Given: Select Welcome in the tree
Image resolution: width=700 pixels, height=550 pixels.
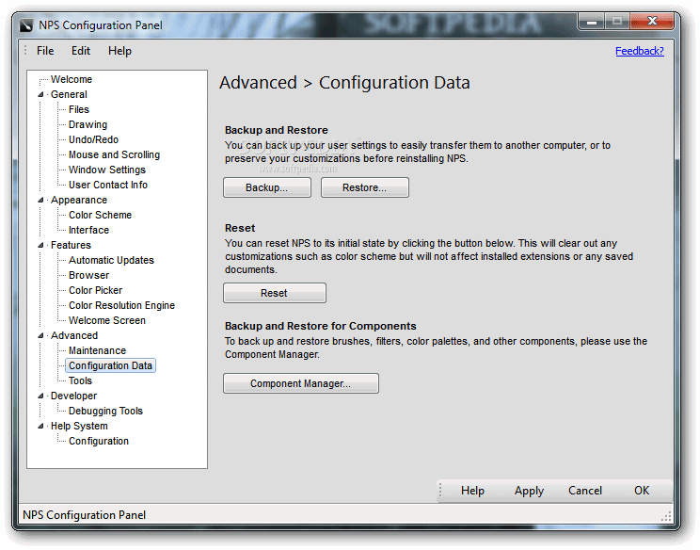Looking at the screenshot, I should [72, 79].
